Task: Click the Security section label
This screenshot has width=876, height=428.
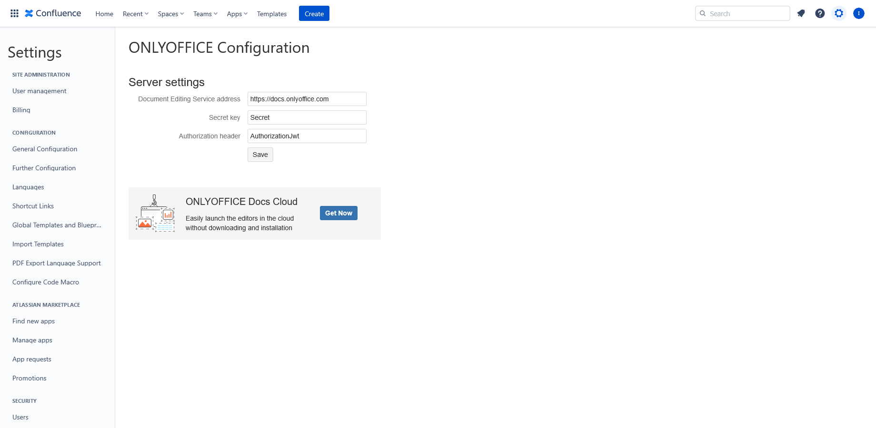Action: coord(24,401)
